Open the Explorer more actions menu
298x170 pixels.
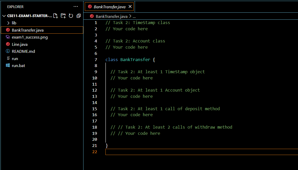point(75,6)
